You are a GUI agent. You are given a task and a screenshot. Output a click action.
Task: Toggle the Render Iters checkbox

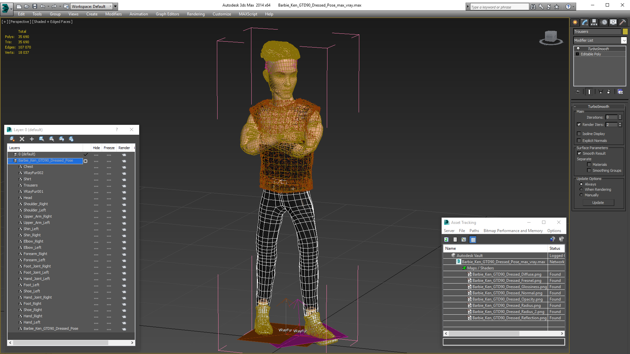pyautogui.click(x=579, y=125)
